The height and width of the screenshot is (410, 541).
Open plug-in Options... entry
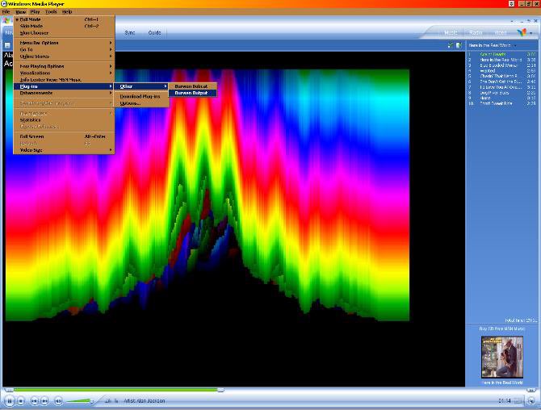click(141, 103)
